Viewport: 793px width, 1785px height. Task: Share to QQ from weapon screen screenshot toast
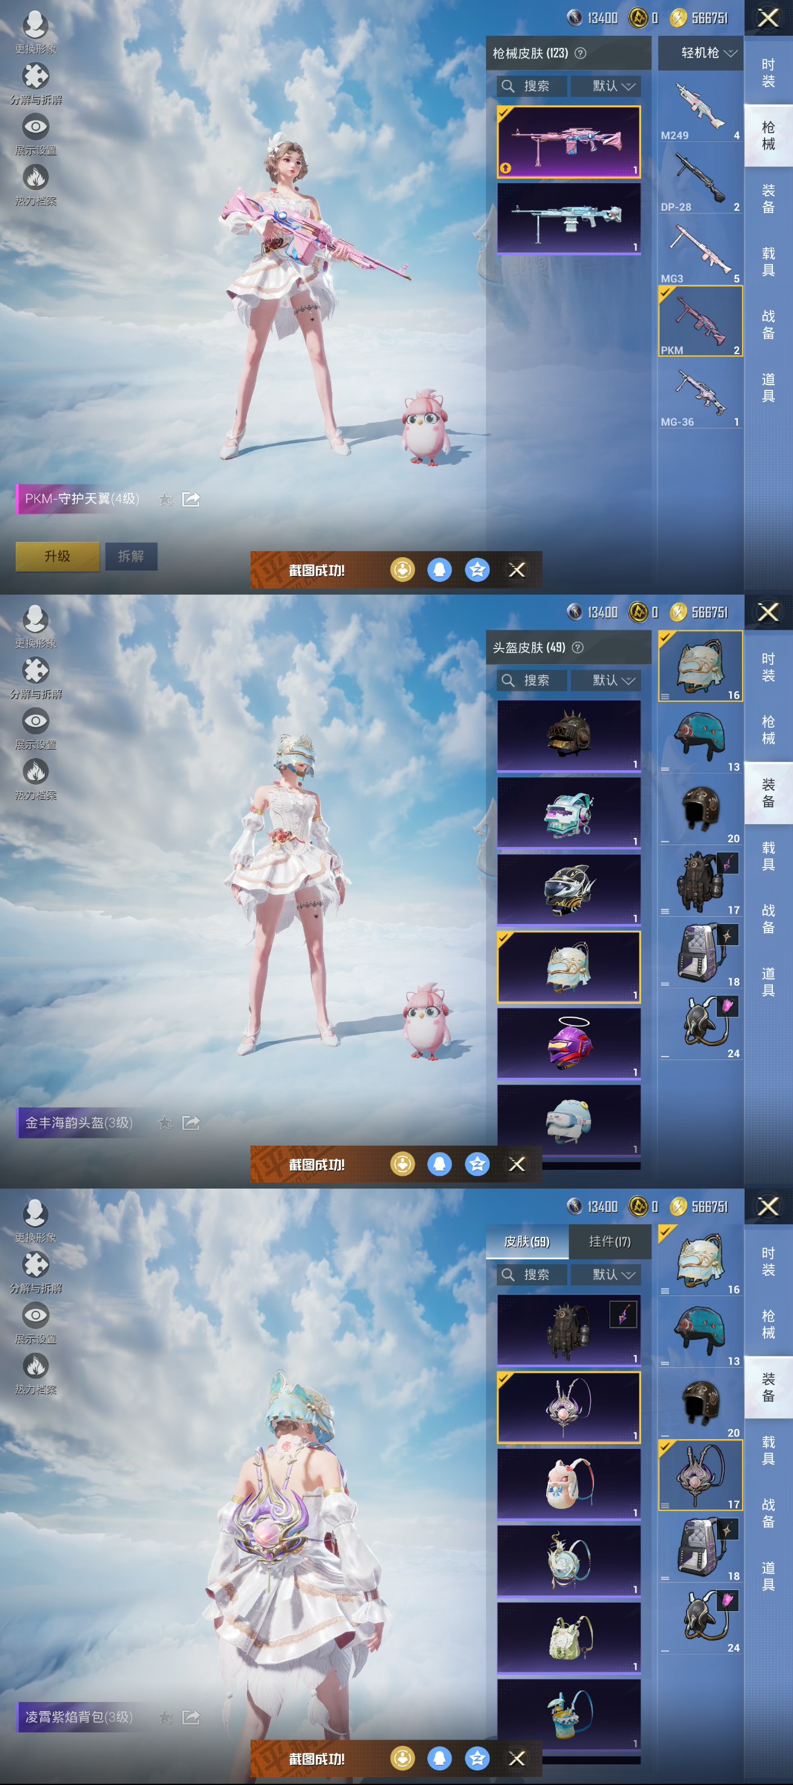440,570
